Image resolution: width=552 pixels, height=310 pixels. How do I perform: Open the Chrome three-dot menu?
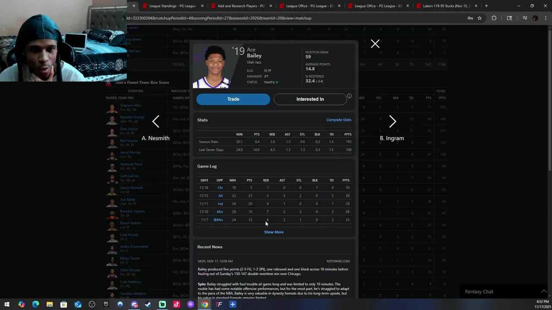(546, 18)
